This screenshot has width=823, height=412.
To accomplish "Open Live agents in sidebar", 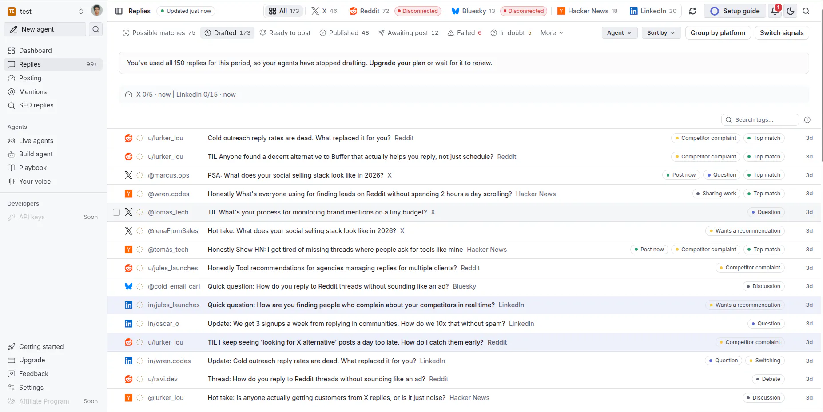I will coord(53,141).
